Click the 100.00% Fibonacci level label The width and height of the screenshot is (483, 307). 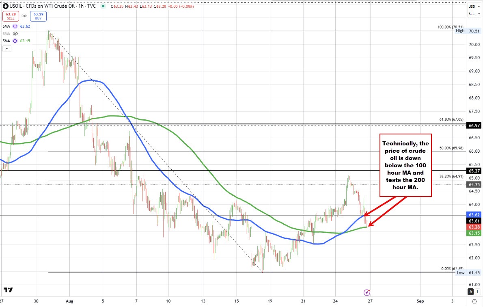pyautogui.click(x=451, y=27)
